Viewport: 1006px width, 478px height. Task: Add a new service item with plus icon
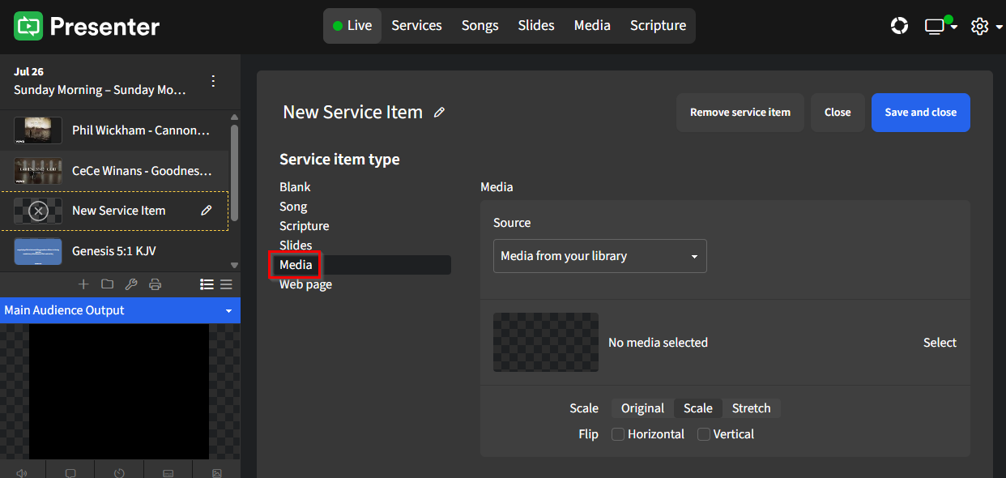click(83, 284)
